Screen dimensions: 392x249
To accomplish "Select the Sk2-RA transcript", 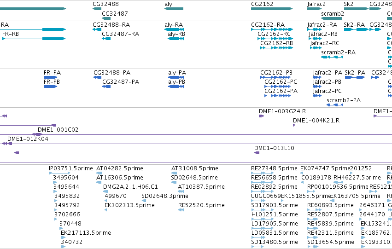I will pos(356,29).
